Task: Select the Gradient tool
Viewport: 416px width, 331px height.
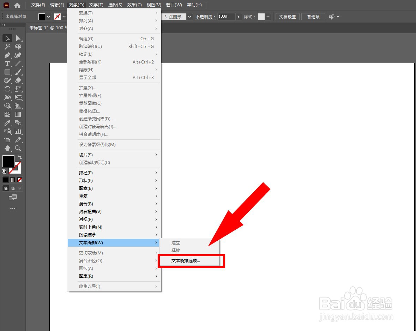Action: pyautogui.click(x=18, y=114)
